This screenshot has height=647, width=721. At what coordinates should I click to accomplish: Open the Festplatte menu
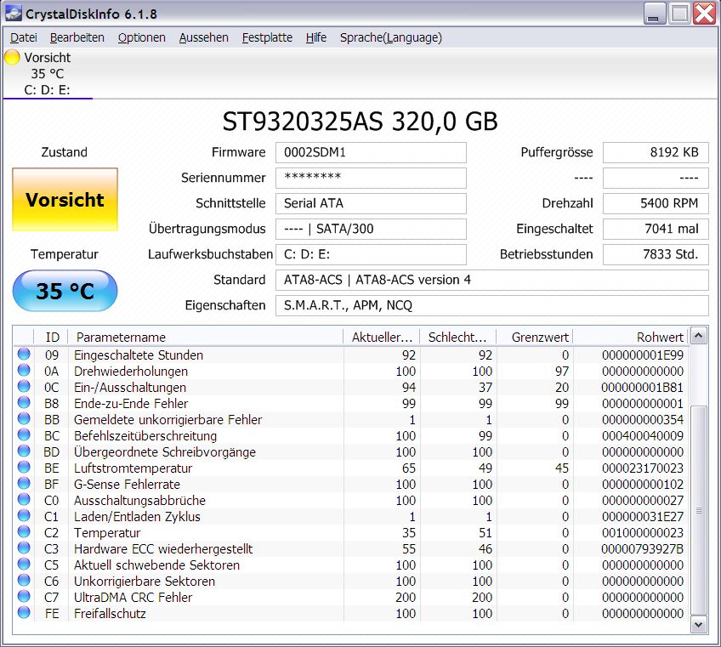(x=267, y=37)
